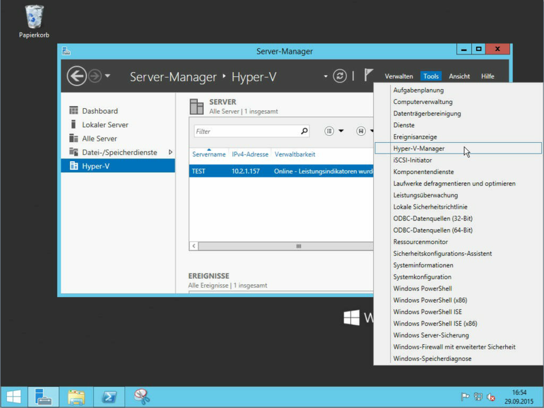
Task: Open the Hilfe menu
Action: click(488, 76)
